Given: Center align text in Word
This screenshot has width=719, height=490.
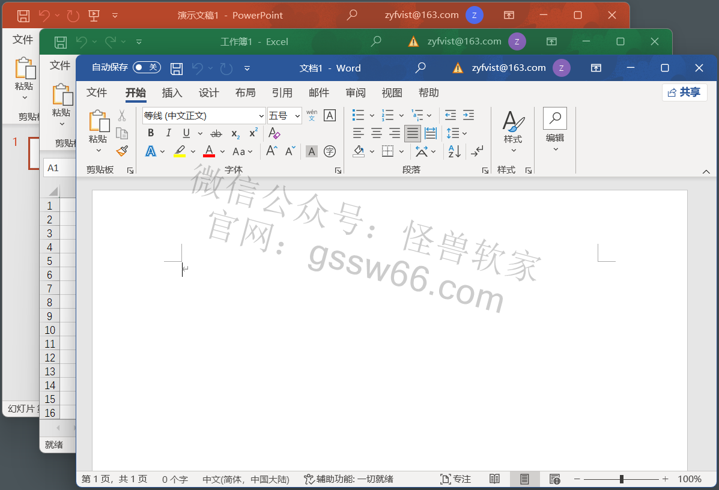Looking at the screenshot, I should (x=377, y=133).
